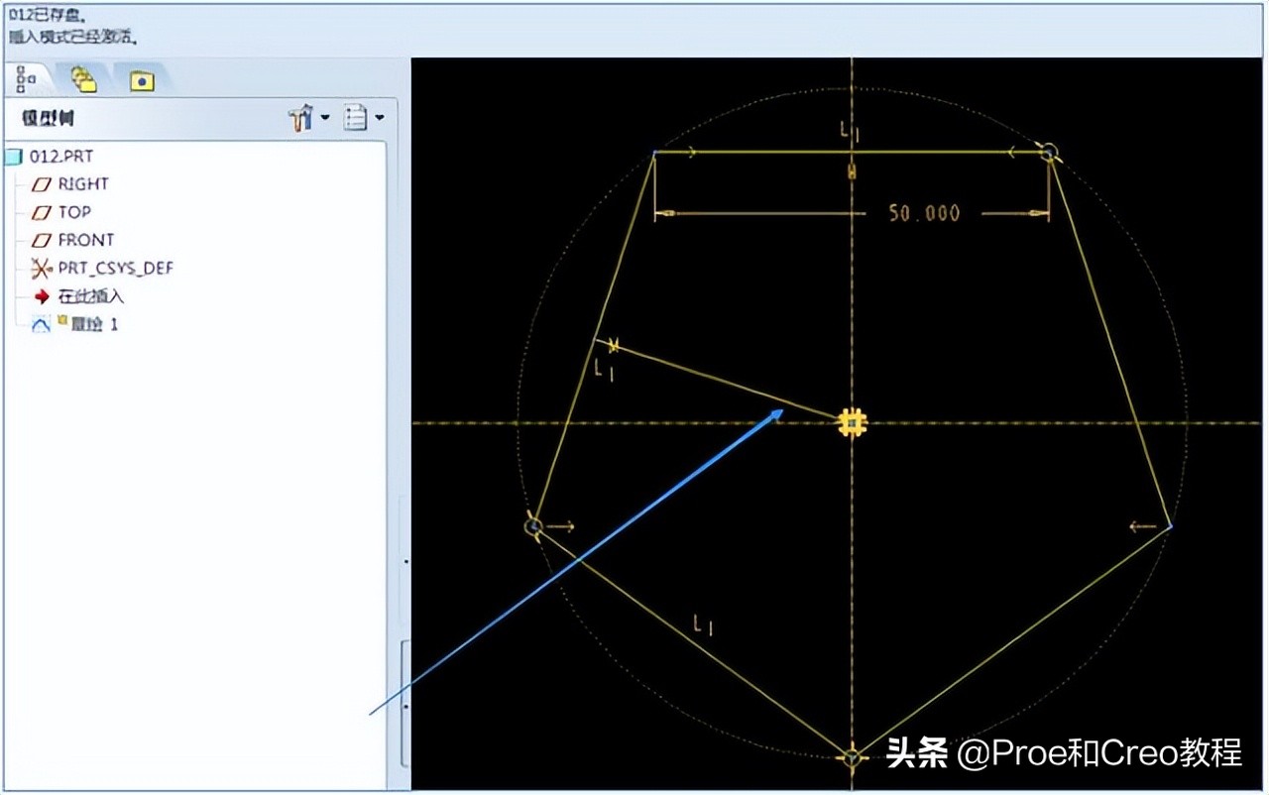Select the TOP datum plane icon
The image size is (1269, 795).
coord(40,212)
